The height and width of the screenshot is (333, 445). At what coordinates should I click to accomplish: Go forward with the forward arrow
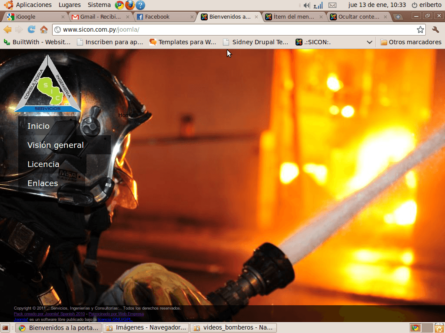point(19,29)
